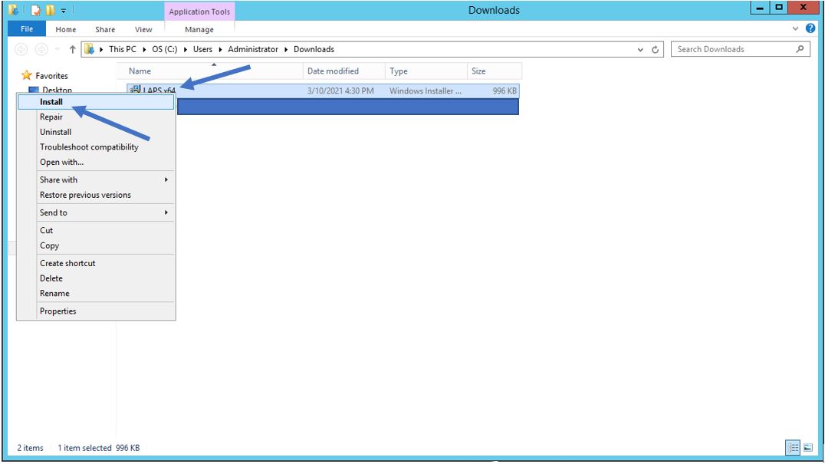This screenshot has width=825, height=464.
Task: Click the Favorites star icon
Action: click(26, 75)
